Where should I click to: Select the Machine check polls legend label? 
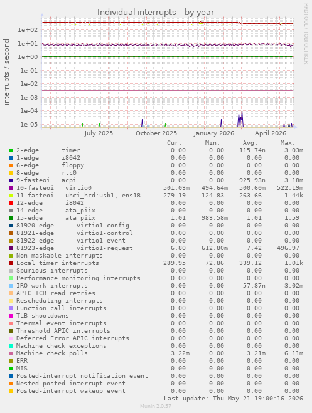(52, 353)
